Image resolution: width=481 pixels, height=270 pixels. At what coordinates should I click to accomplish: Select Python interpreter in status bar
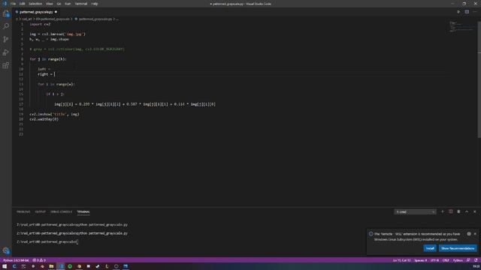(x=16, y=260)
